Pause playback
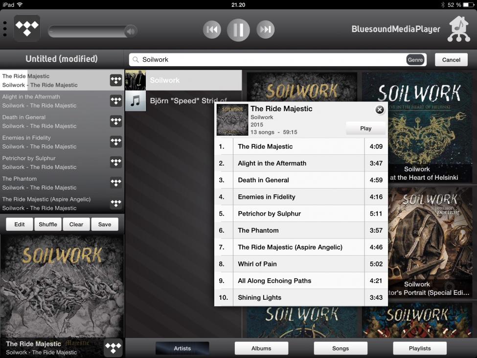Screen dimensions: 477x358 [238, 29]
